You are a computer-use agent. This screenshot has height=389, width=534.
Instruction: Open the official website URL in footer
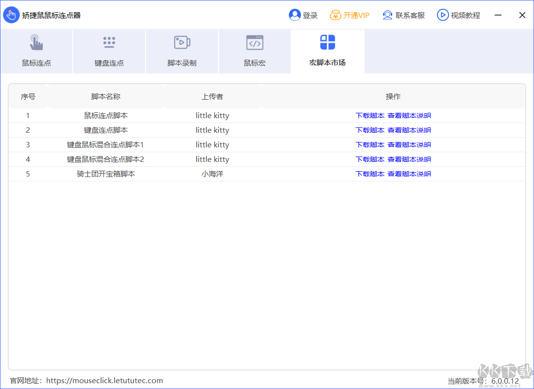[104, 381]
